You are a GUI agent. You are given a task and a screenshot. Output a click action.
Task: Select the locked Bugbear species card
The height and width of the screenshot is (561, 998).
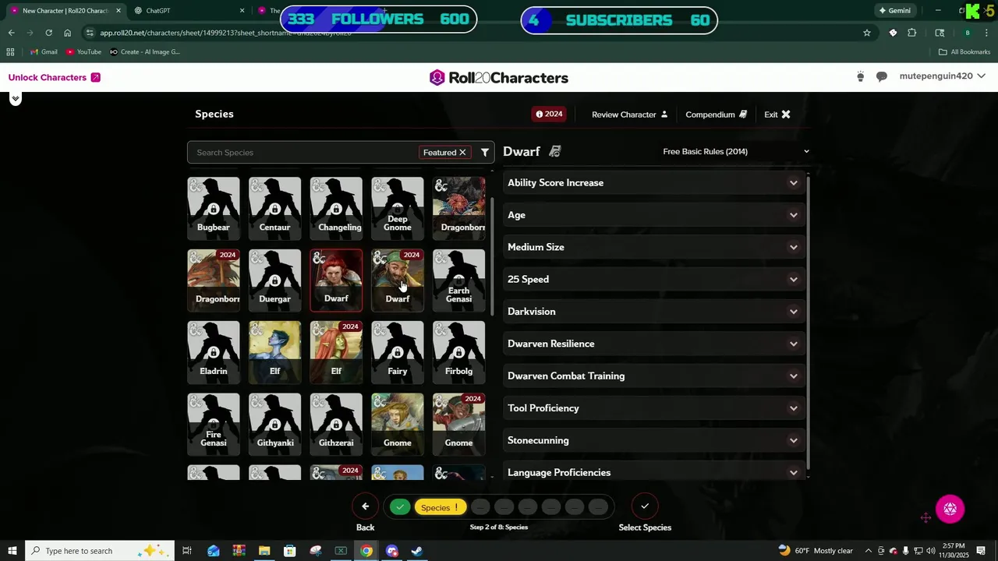click(x=214, y=208)
